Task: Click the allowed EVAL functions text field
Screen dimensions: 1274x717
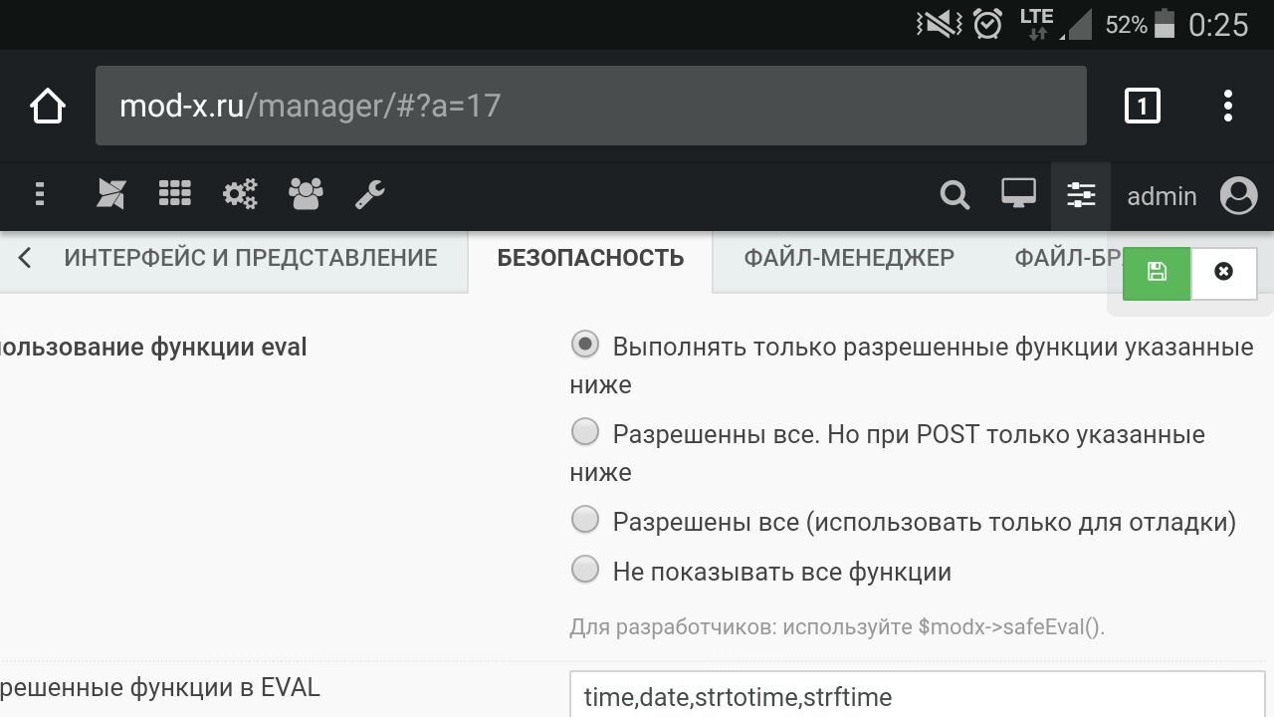Action: pyautogui.click(x=916, y=696)
